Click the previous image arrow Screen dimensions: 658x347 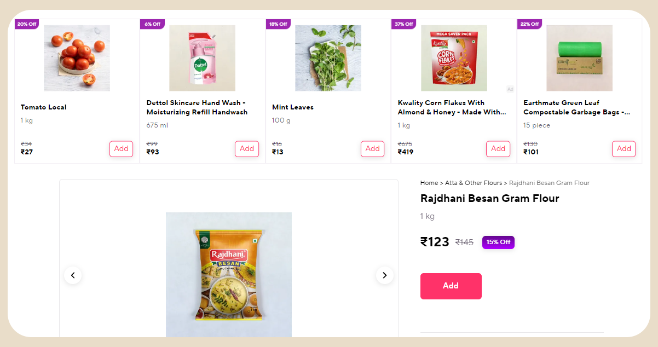73,275
